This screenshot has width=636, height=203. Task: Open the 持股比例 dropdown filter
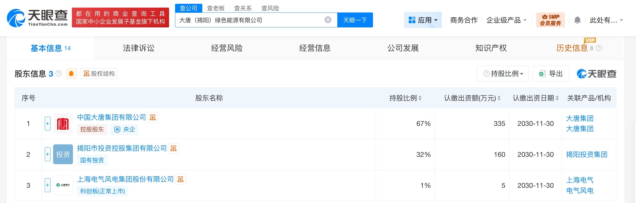(x=503, y=74)
